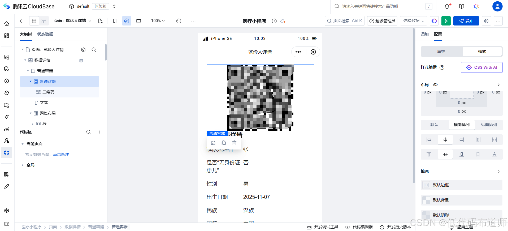
Task: Open apps grid icon in left sidebar
Action: (x=7, y=36)
